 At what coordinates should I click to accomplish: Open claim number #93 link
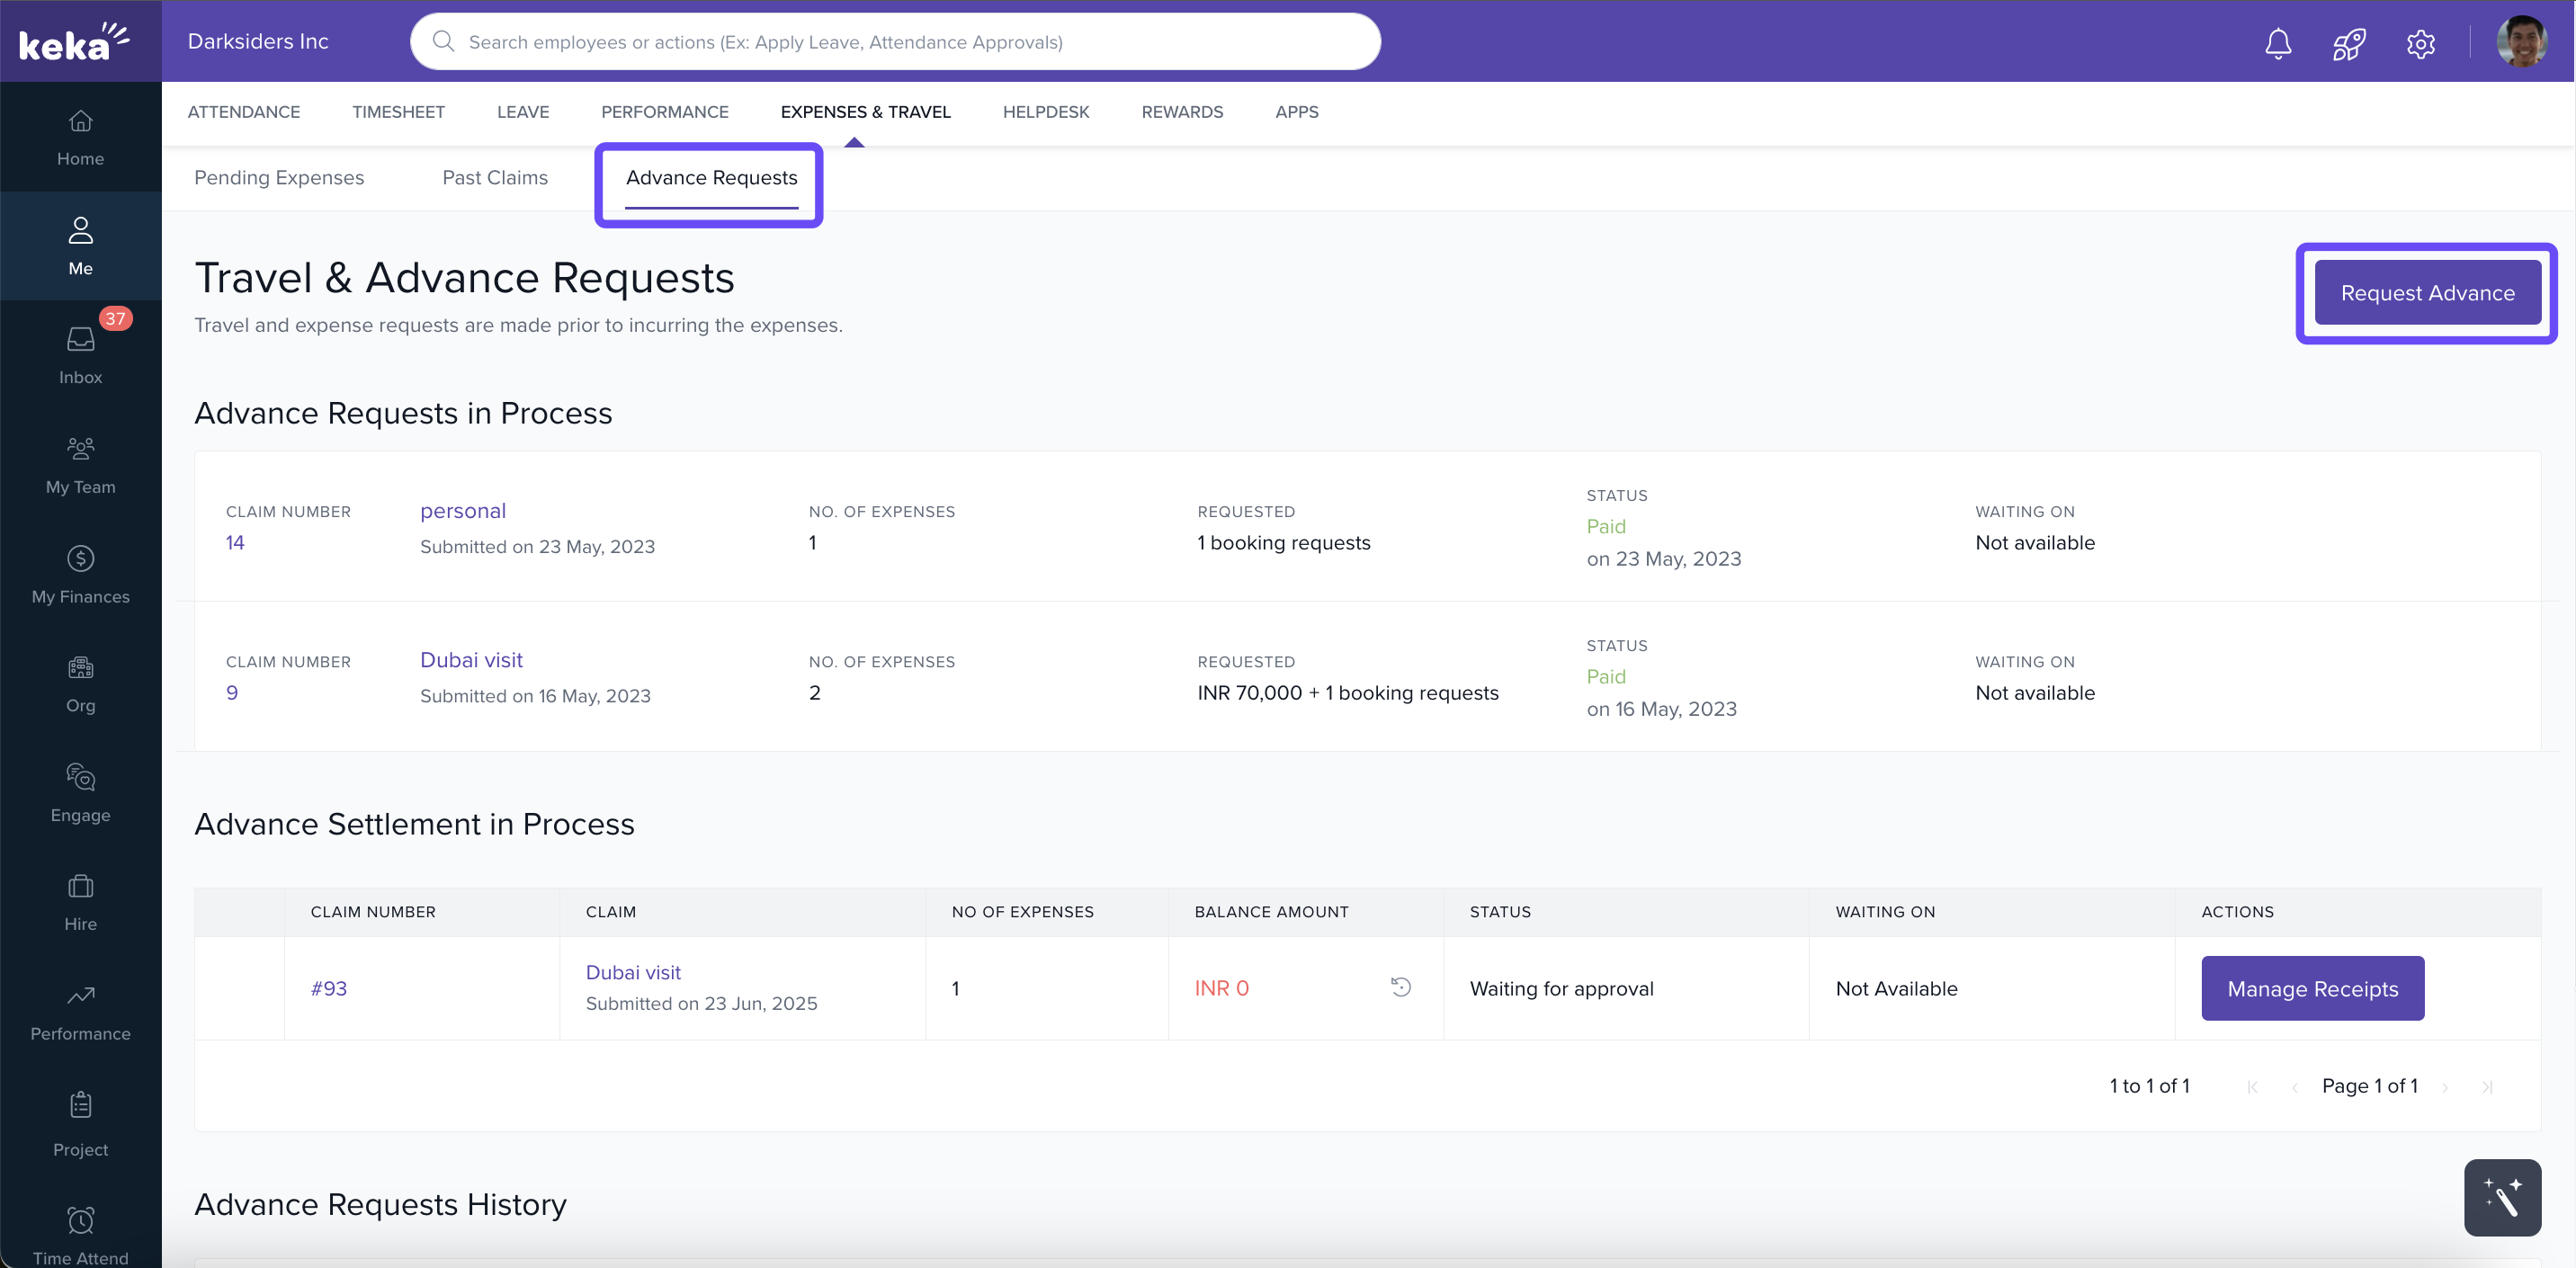point(328,988)
